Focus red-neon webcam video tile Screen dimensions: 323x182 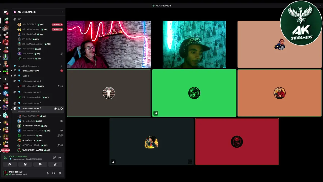[x=109, y=44]
